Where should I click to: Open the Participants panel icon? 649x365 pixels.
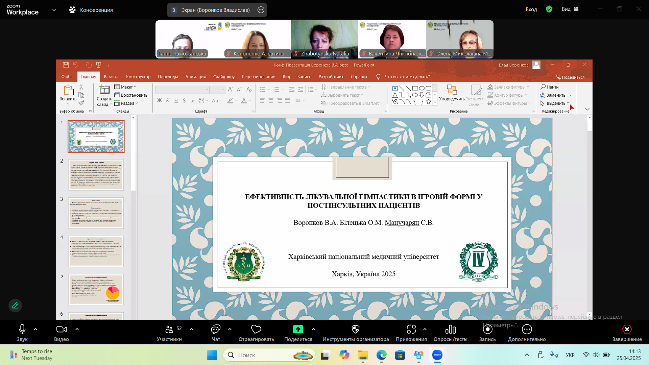click(169, 329)
